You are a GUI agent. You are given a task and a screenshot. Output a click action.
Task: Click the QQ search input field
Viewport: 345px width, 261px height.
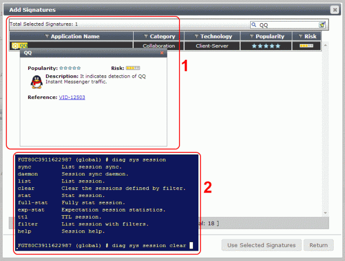coord(288,25)
